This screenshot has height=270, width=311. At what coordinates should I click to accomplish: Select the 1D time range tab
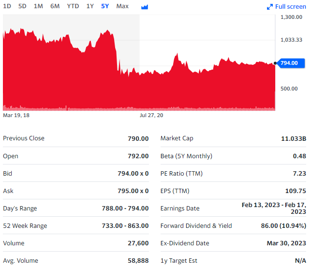pyautogui.click(x=7, y=6)
